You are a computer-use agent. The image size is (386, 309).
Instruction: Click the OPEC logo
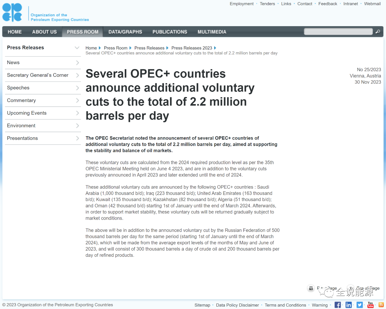click(12, 12)
